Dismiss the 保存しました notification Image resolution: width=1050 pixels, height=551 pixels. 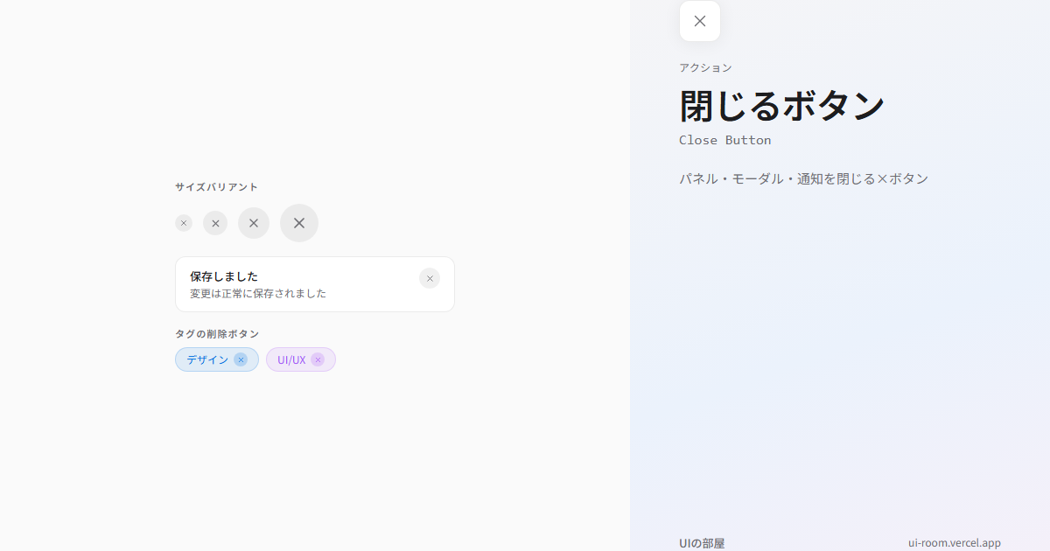pos(430,278)
